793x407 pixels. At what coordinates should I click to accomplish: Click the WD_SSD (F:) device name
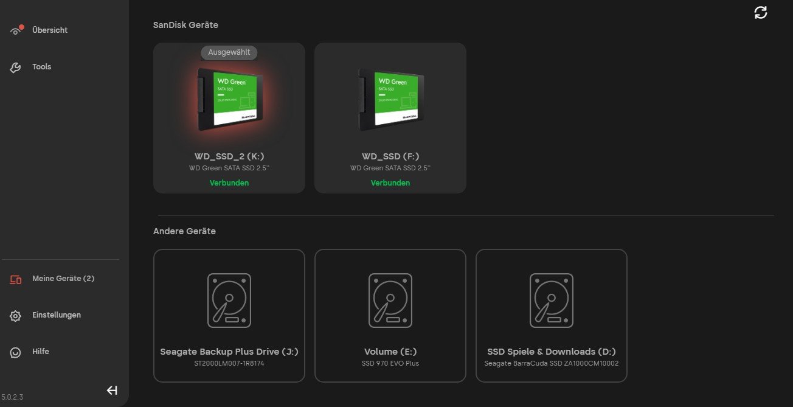(390, 156)
